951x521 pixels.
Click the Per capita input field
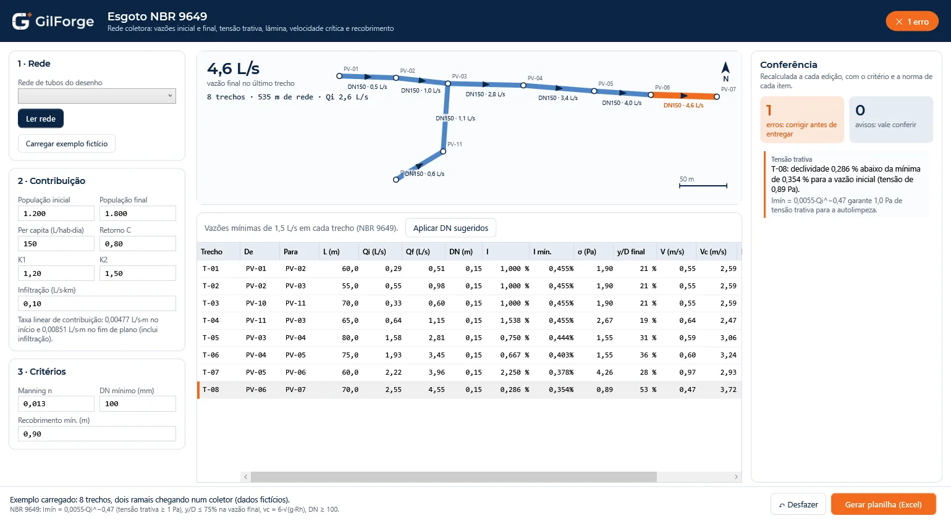pos(56,244)
